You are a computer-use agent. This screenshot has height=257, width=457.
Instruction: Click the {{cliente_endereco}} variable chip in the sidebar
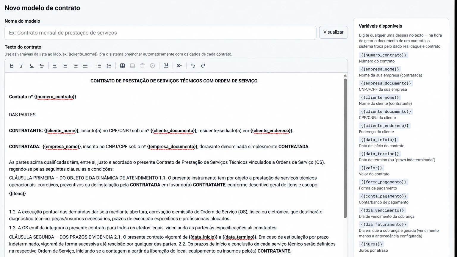[385, 126]
